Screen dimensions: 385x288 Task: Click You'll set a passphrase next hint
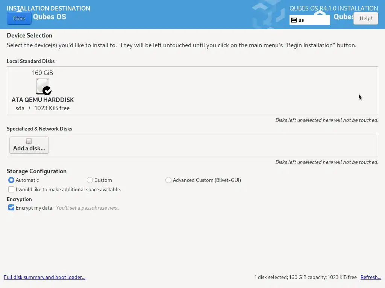[87, 208]
